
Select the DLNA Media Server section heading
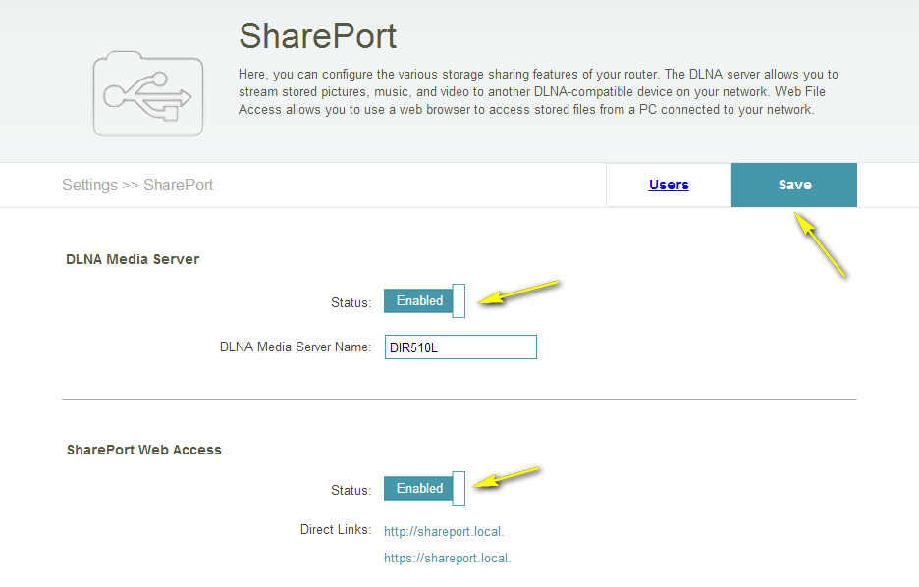[x=133, y=260]
